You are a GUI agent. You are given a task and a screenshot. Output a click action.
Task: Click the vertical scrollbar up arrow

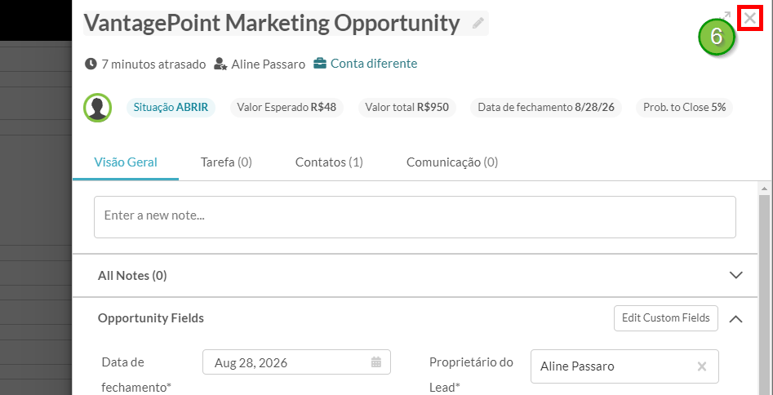(765, 189)
